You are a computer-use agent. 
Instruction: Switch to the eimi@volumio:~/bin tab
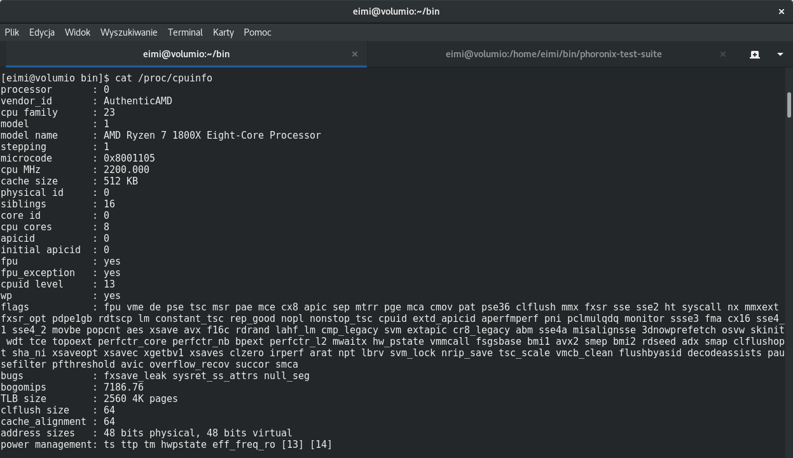pyautogui.click(x=186, y=54)
